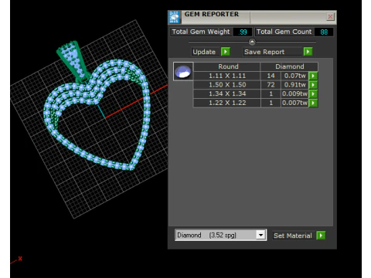Select the 1.22 X 1.22 size cell

pyautogui.click(x=227, y=103)
